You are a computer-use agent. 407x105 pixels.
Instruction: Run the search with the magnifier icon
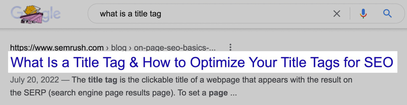click(387, 13)
